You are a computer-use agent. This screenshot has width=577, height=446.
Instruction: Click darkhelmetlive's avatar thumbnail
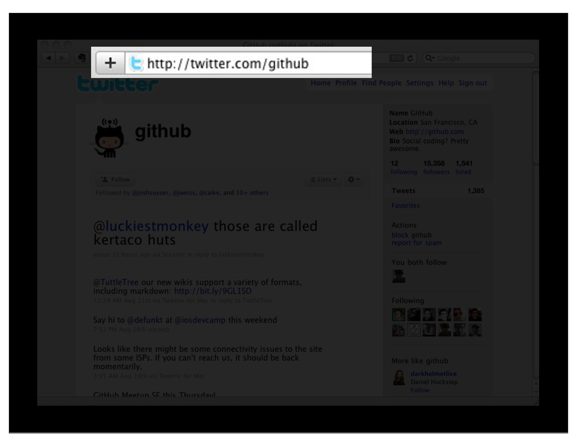pos(399,378)
